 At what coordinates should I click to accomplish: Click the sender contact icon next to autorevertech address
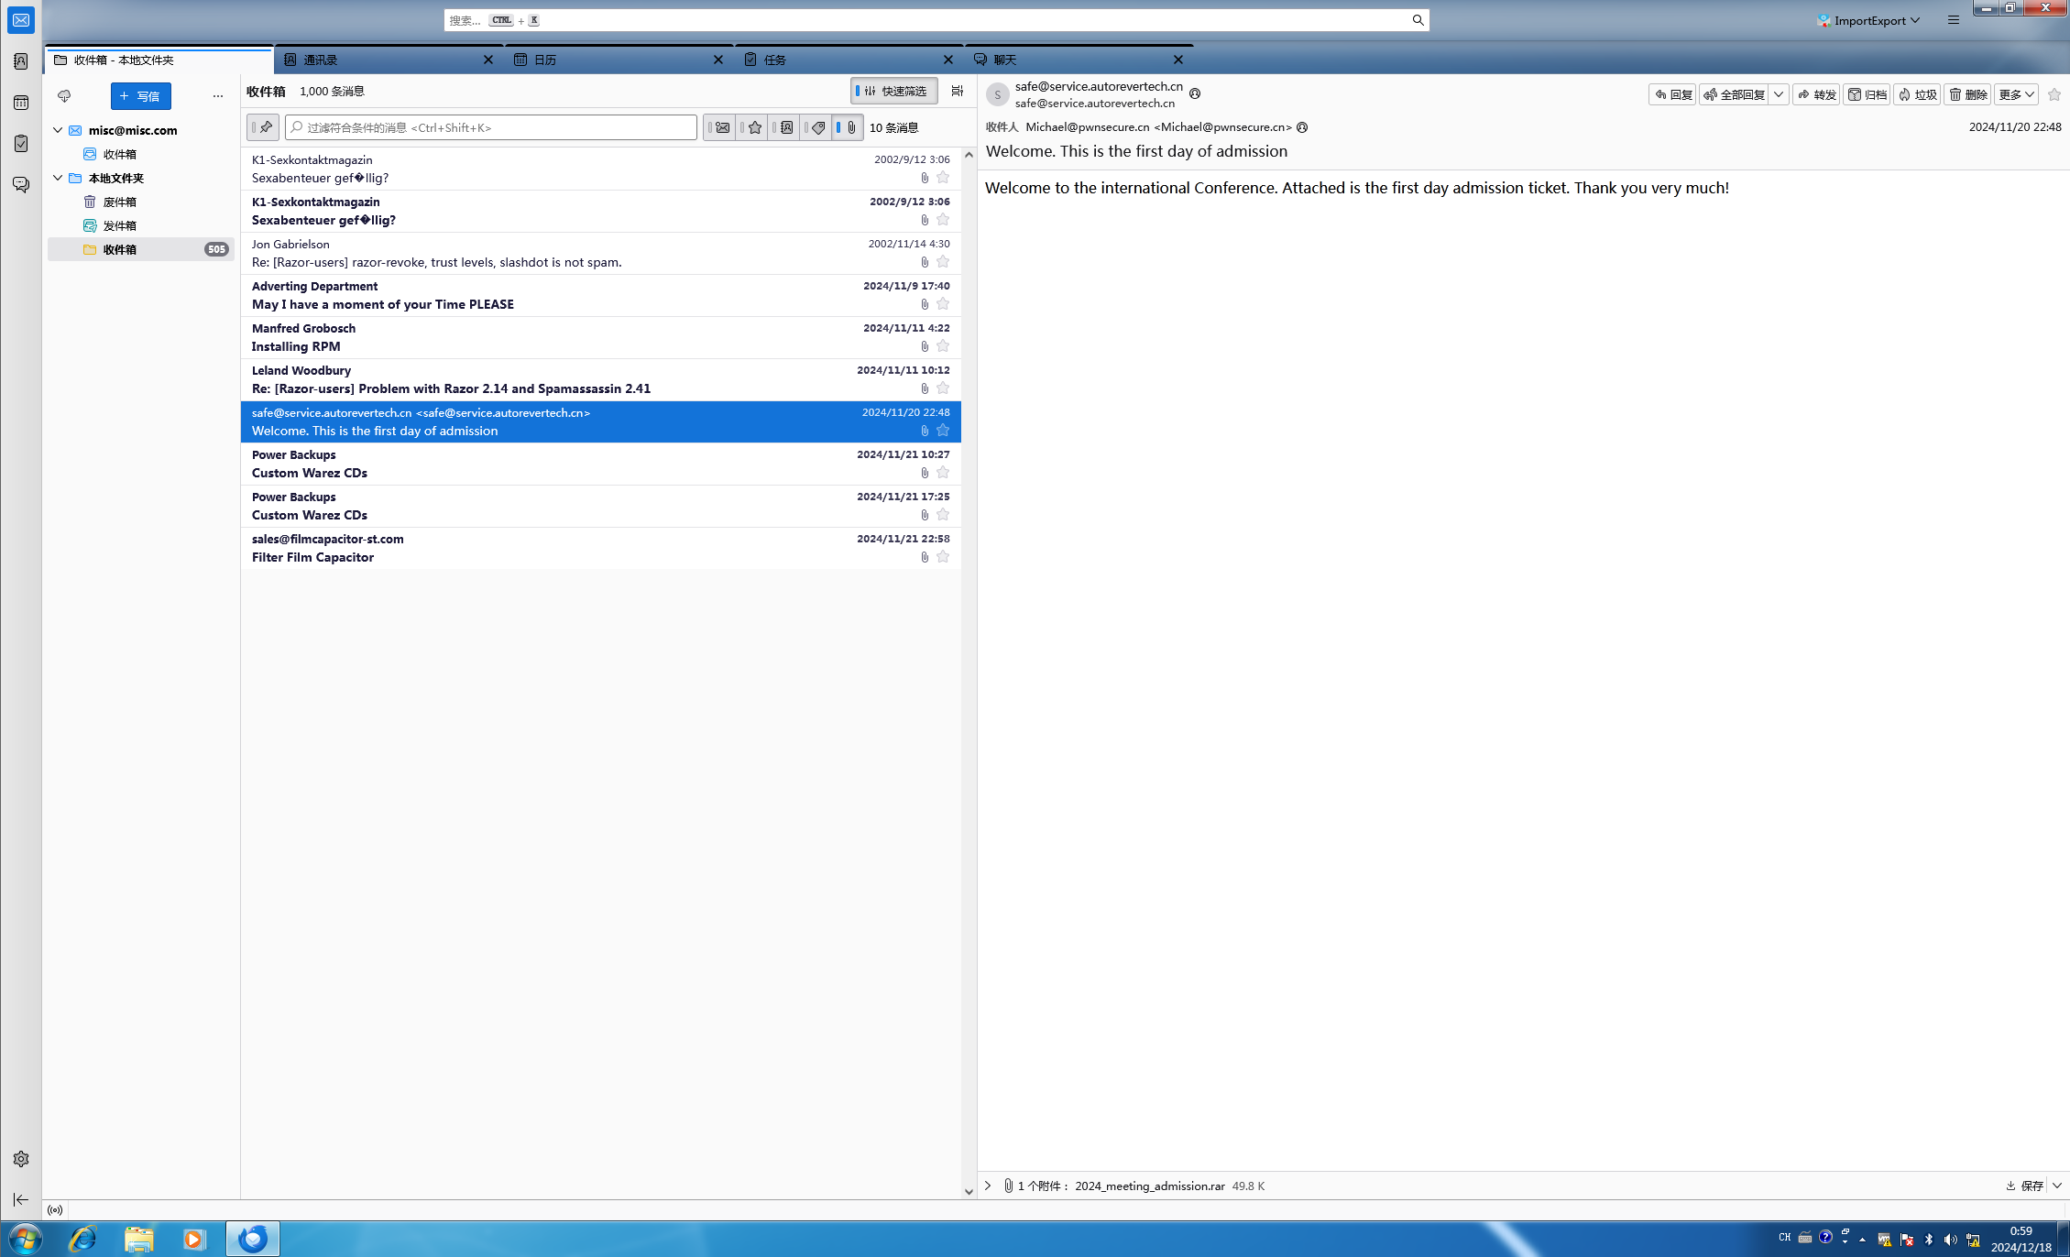coord(1195,93)
